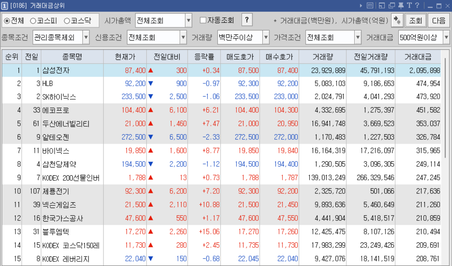Open the 가격조건 dropdown
Screen dimensions: 452x266
[x=358, y=37]
